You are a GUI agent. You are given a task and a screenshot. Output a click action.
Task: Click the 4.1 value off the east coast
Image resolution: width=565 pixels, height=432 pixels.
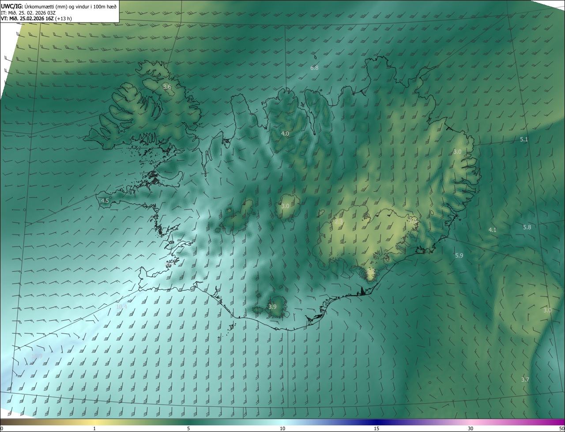pos(493,230)
